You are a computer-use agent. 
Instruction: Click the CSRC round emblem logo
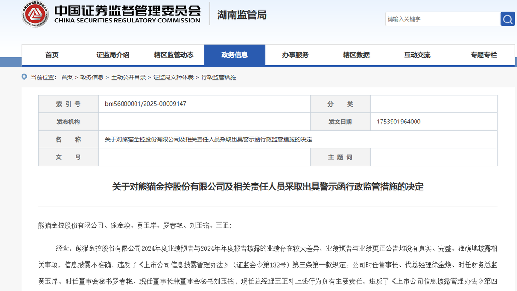coord(35,14)
